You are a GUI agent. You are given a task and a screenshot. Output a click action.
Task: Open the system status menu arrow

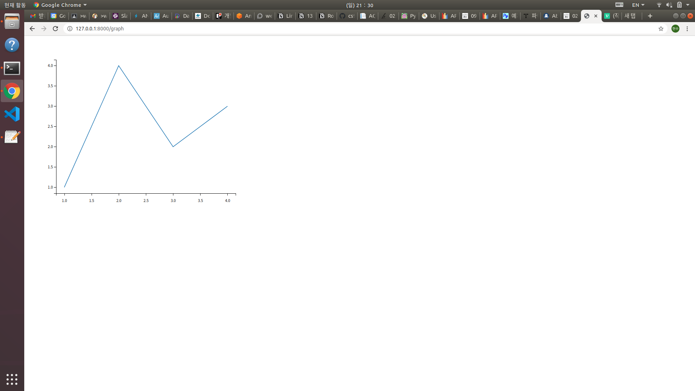pos(688,5)
